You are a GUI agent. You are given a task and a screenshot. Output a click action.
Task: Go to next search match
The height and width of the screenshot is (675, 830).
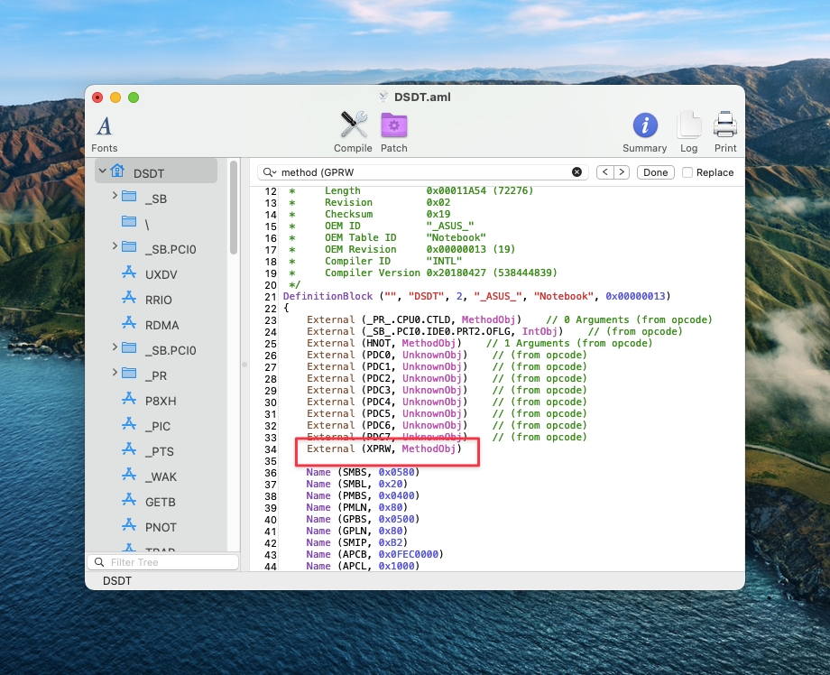coord(621,172)
